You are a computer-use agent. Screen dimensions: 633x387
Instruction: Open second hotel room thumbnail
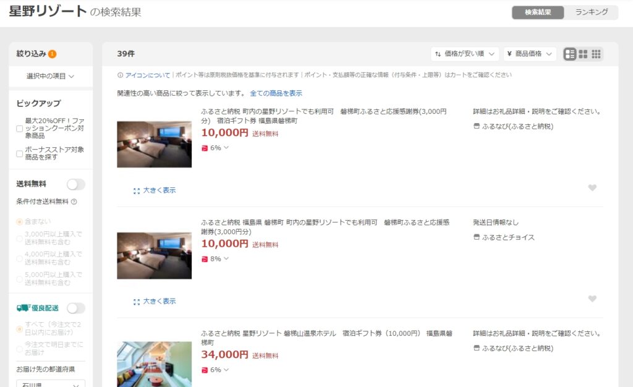click(x=154, y=255)
